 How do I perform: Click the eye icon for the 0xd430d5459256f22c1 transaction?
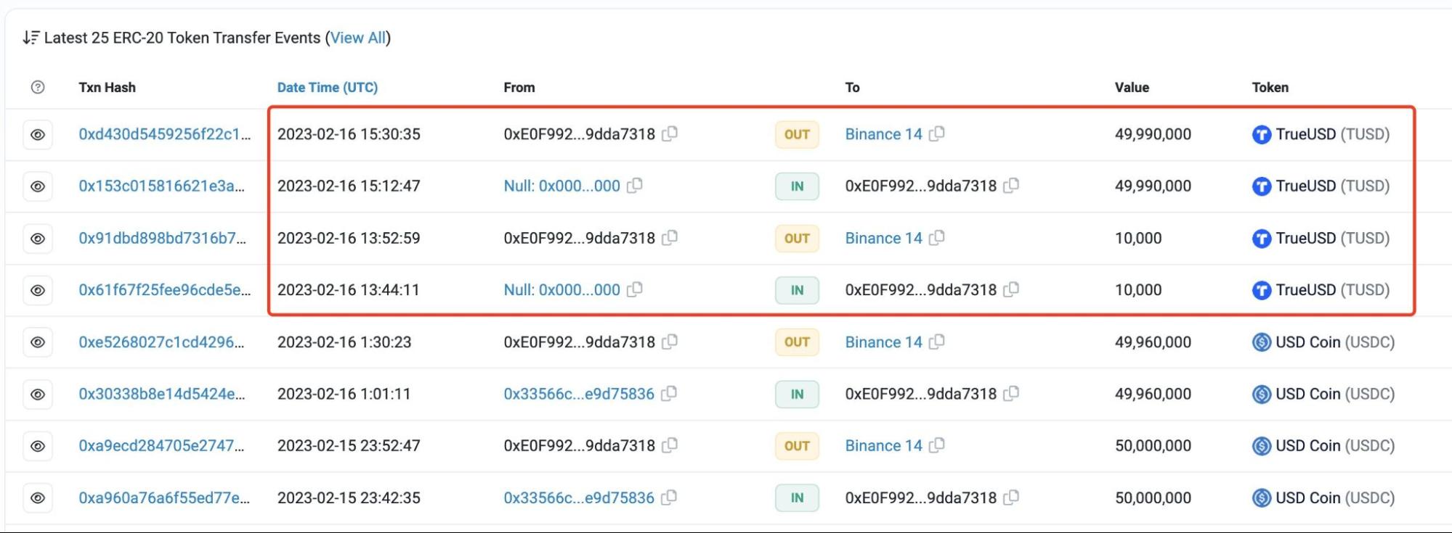38,135
